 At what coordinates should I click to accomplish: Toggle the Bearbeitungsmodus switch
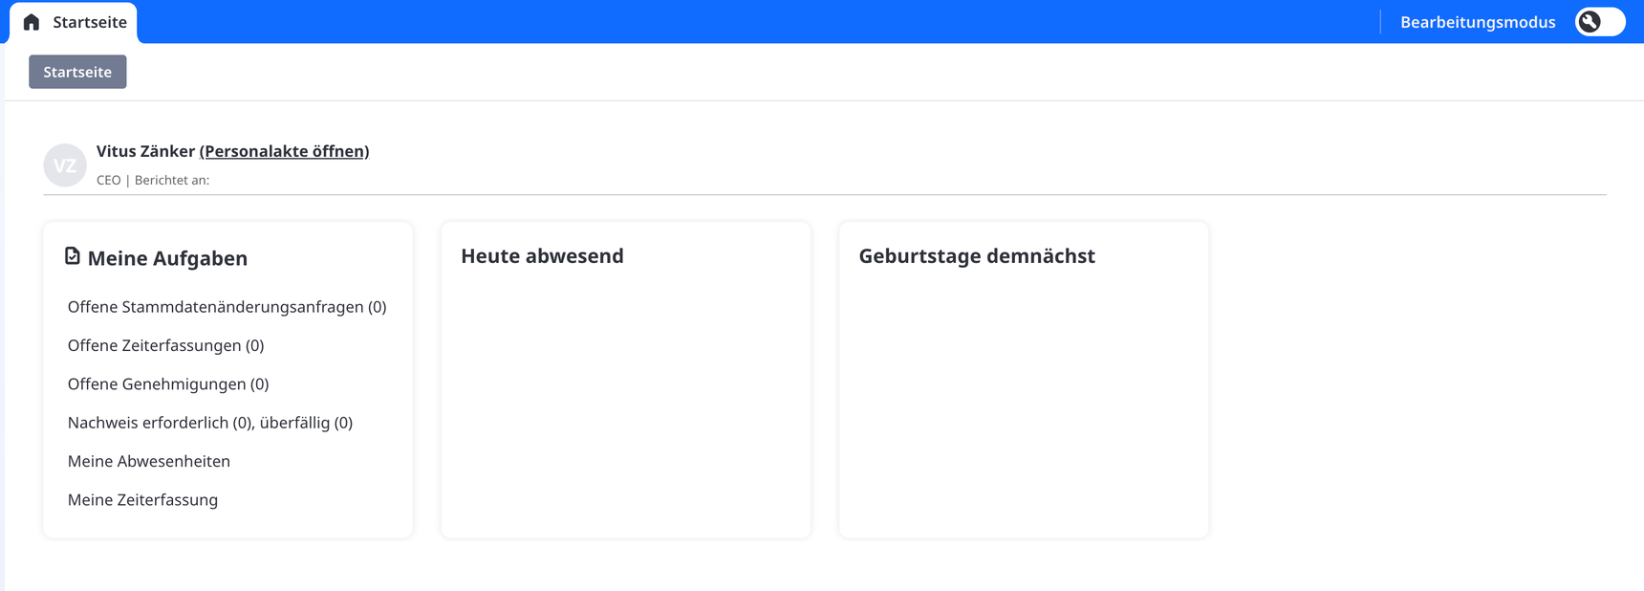[x=1601, y=22]
